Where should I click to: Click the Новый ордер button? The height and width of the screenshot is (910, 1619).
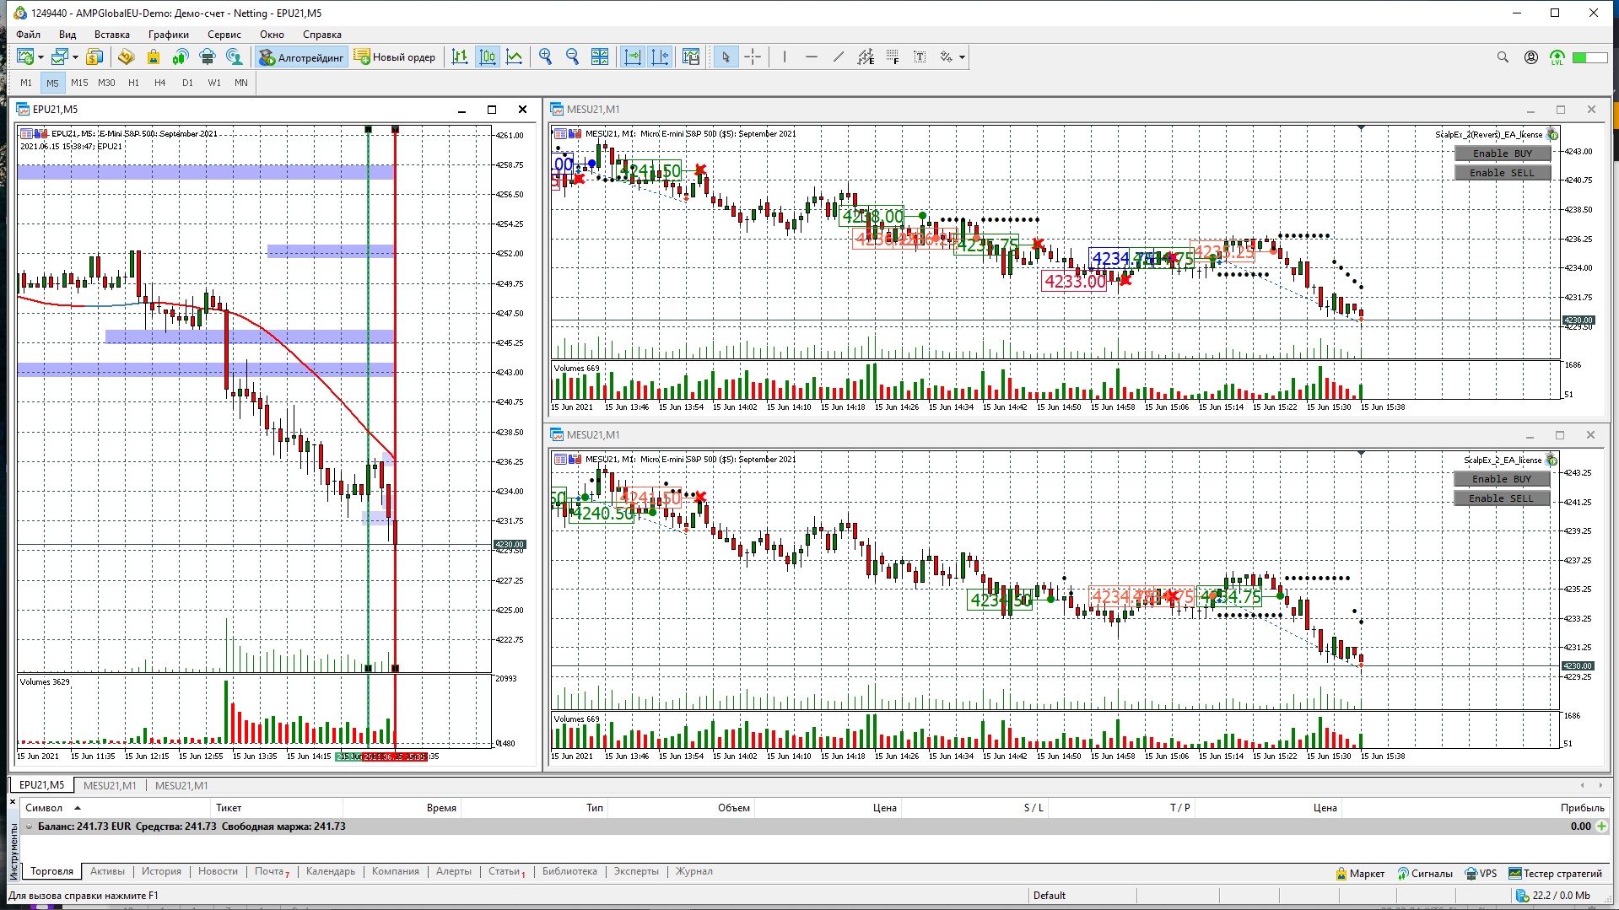click(395, 57)
